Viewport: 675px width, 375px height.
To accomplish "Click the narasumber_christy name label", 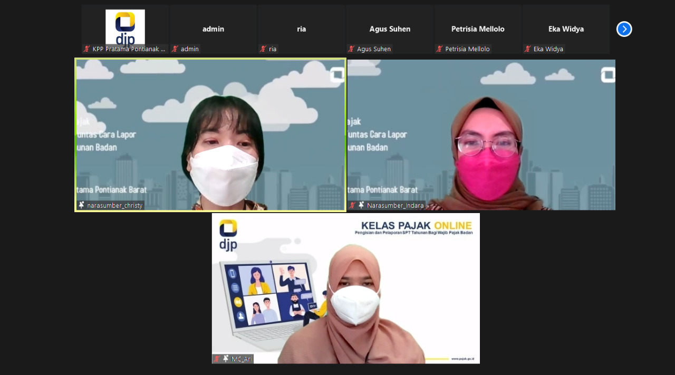I will click(114, 206).
